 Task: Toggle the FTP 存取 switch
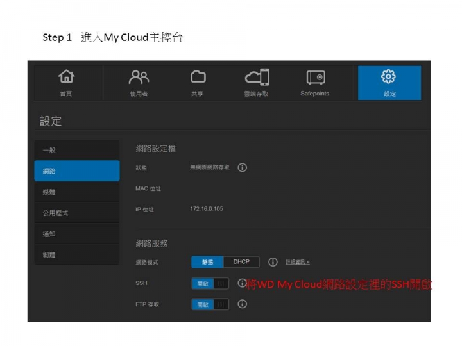(x=210, y=304)
